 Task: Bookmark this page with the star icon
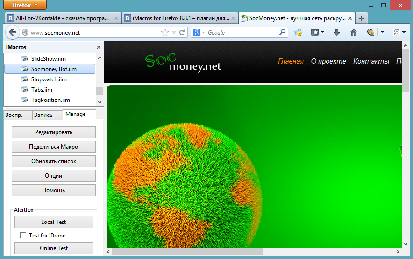point(165,32)
